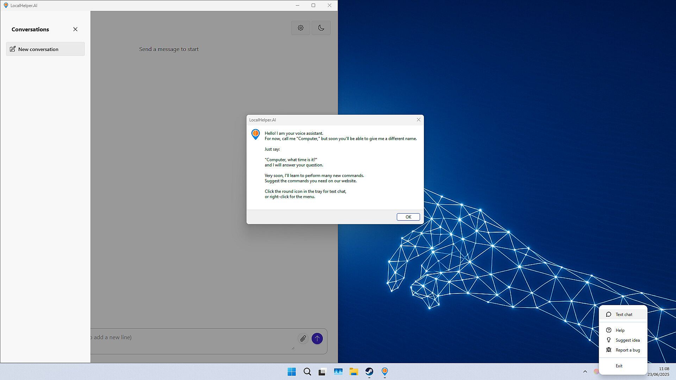Image resolution: width=676 pixels, height=380 pixels.
Task: Choose Suggest idea in tray menu
Action: [627, 340]
